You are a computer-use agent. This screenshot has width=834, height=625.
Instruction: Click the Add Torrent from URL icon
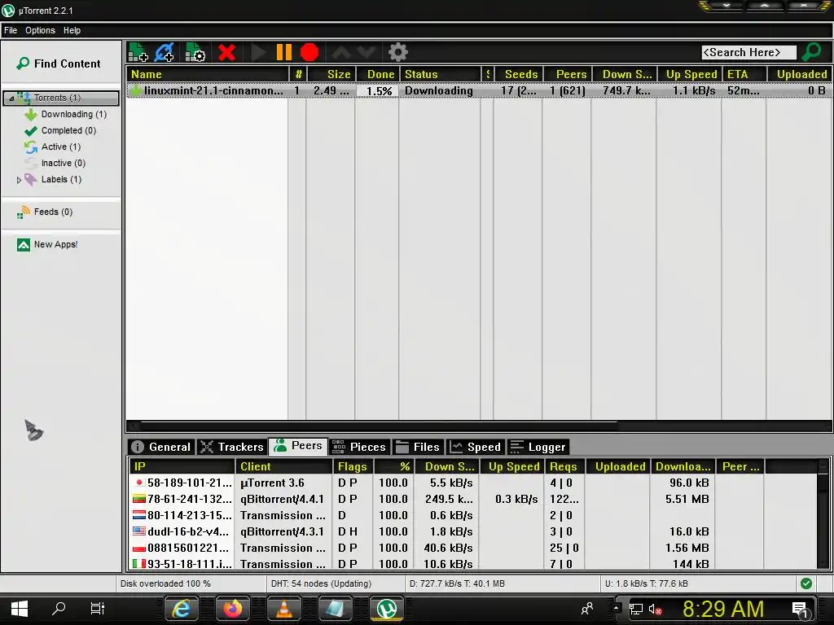(165, 52)
